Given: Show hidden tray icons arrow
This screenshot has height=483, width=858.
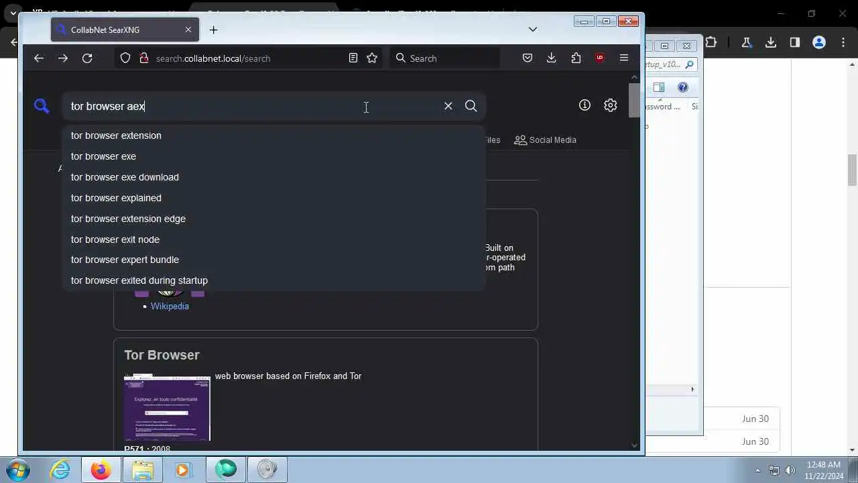Looking at the screenshot, I should (x=758, y=470).
